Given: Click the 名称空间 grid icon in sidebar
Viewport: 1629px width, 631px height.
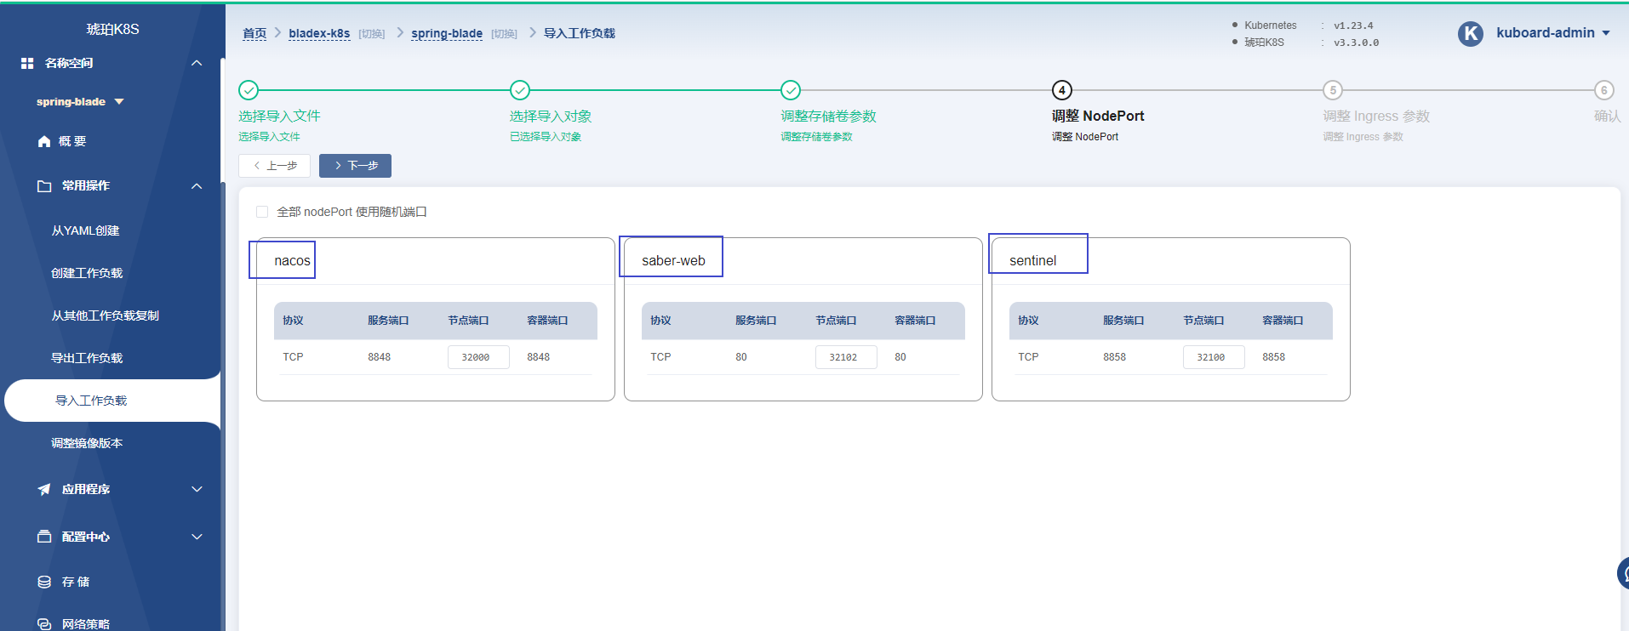Looking at the screenshot, I should point(27,63).
